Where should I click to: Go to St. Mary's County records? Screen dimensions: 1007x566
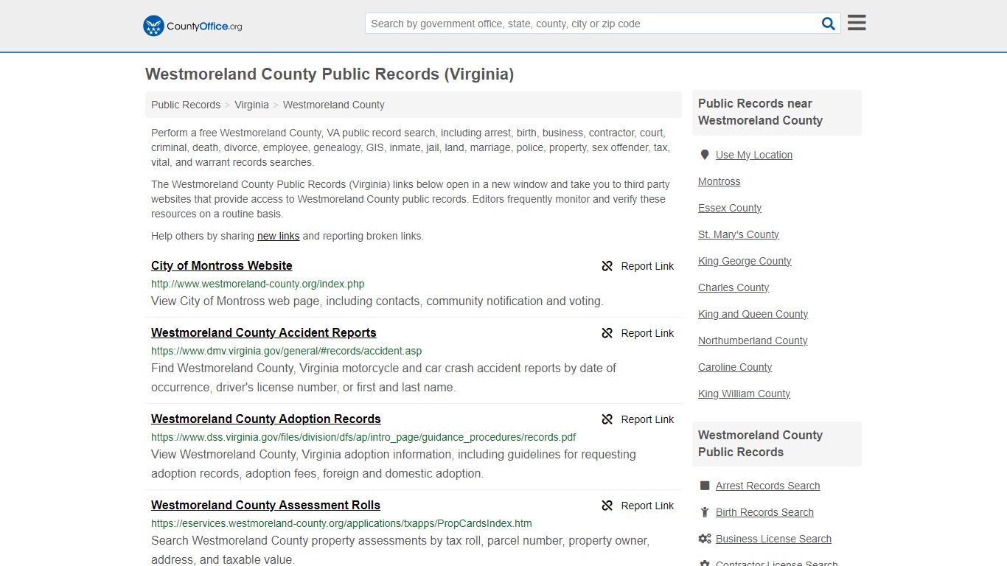739,234
